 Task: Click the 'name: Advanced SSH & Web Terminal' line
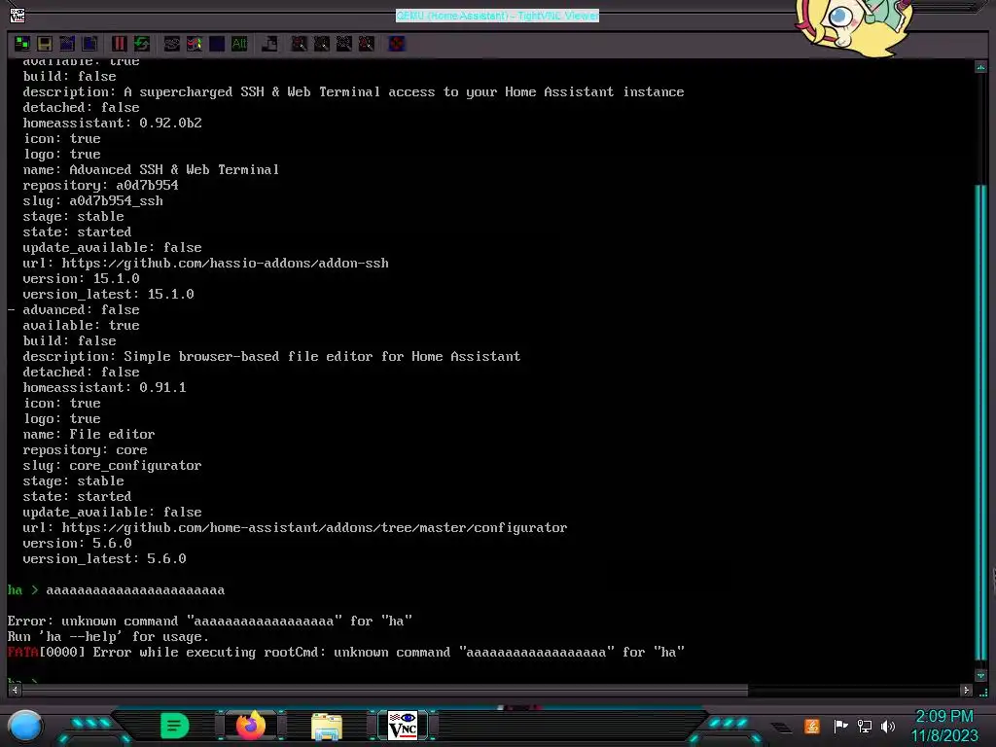[x=151, y=169]
